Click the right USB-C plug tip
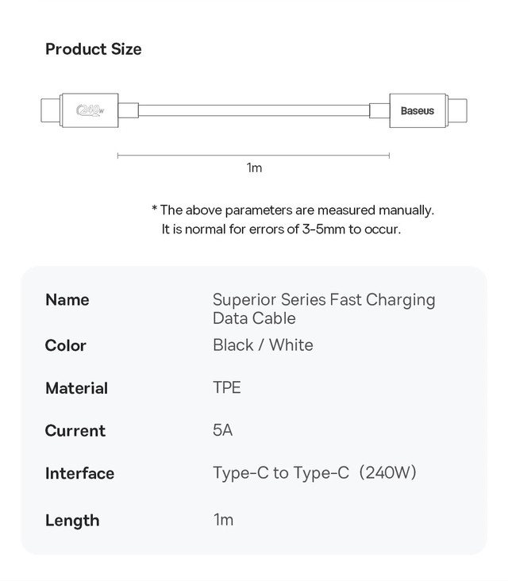Screen dimensions: 508x581 coord(458,110)
